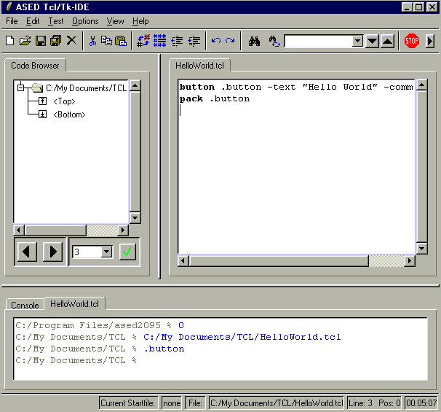Open the Options menu
Viewport: 441px width, 412px height.
(x=85, y=21)
